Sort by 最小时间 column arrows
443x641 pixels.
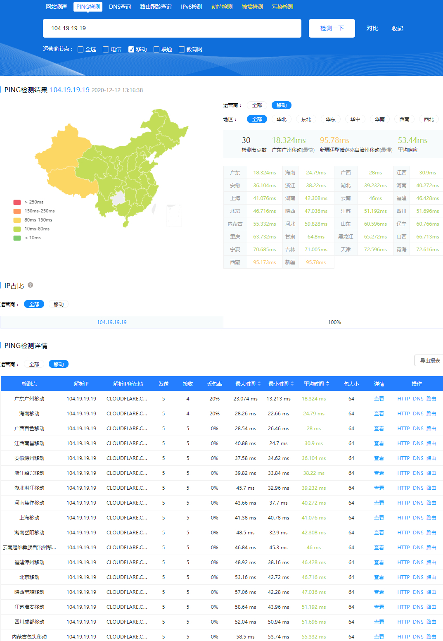pos(292,384)
